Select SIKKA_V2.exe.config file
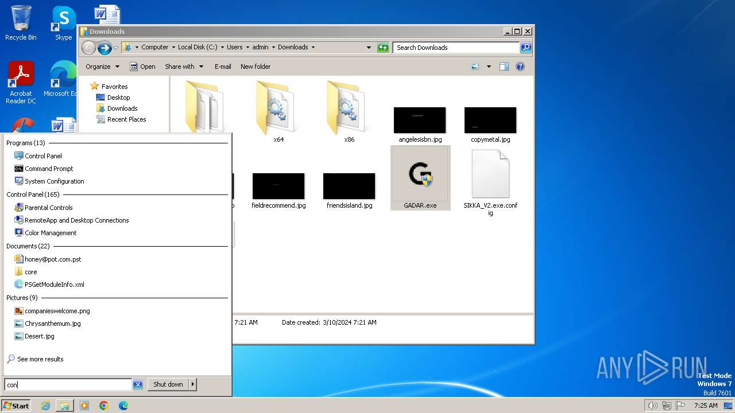Image resolution: width=735 pixels, height=413 pixels. 490,182
